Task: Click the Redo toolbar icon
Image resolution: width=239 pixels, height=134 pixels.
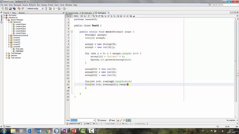Action: (x=23, y=9)
